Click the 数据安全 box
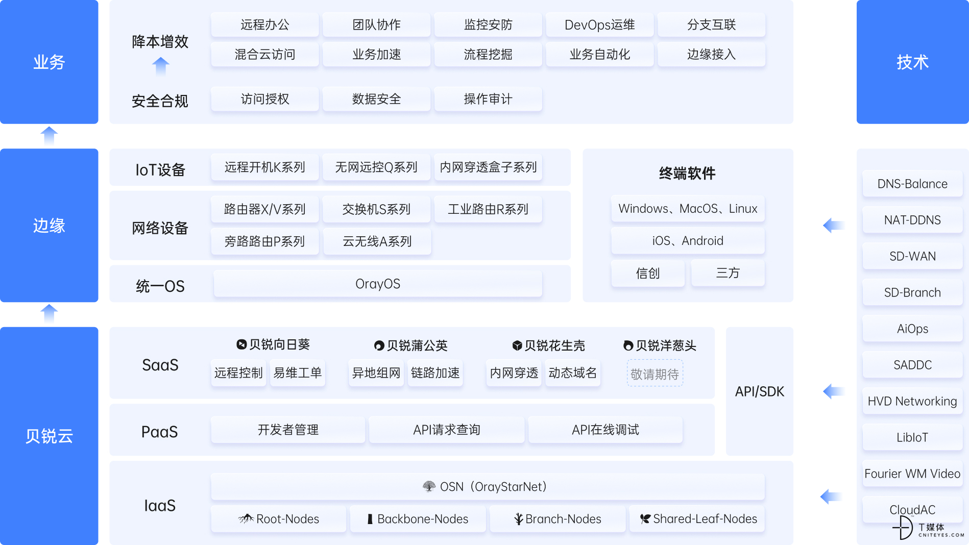This screenshot has height=545, width=969. [377, 98]
